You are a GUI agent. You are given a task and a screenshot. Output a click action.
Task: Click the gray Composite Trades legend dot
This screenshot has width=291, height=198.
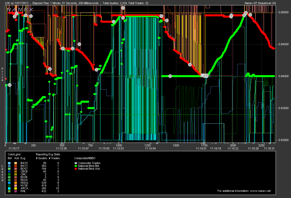pyautogui.click(x=76, y=163)
